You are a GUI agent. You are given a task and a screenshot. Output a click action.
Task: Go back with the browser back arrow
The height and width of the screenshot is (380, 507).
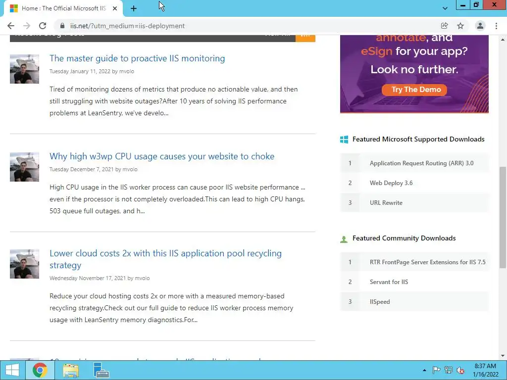[11, 26]
